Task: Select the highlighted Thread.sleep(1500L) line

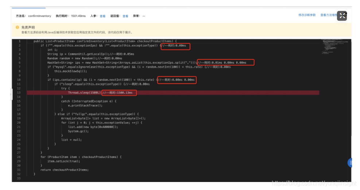Action: point(173,92)
